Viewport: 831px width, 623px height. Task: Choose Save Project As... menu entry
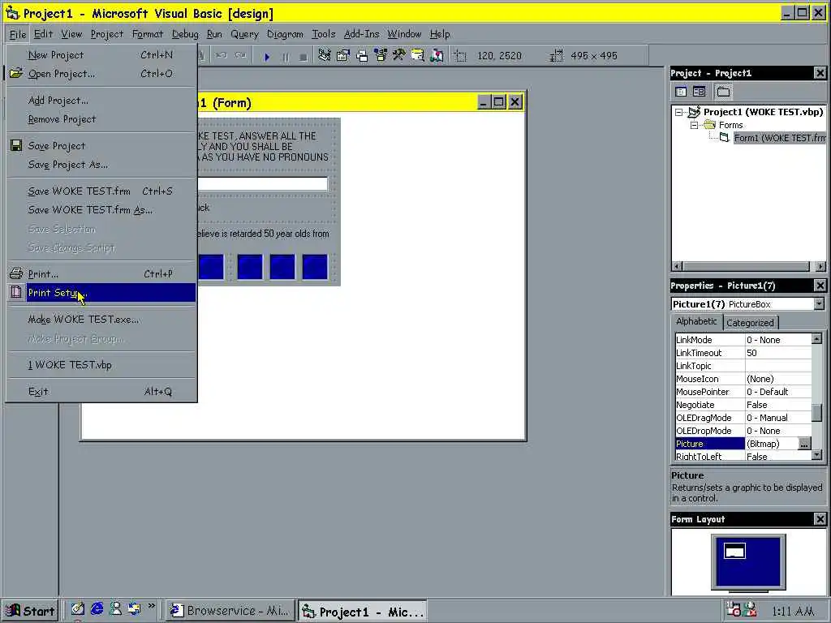(101, 165)
